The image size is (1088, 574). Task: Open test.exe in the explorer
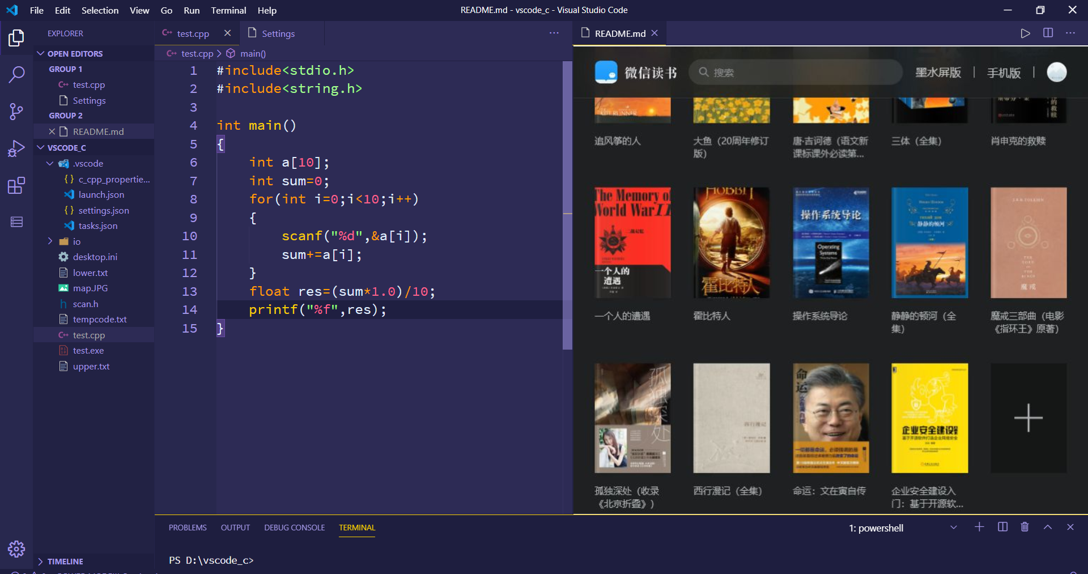click(94, 350)
